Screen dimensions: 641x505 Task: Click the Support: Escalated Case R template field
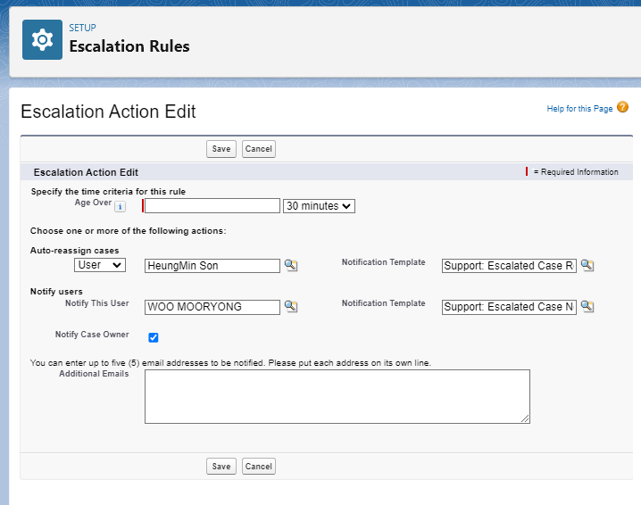tap(509, 266)
